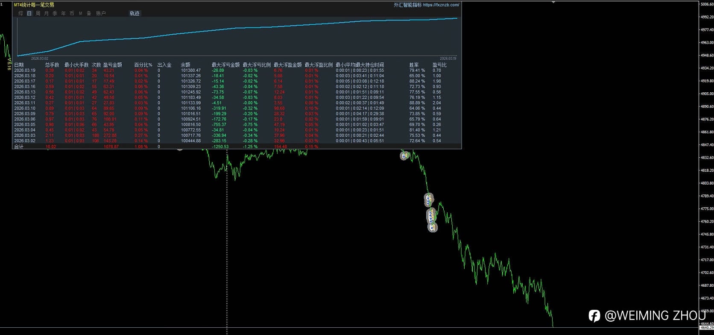This screenshot has height=335, width=714.
Task: Click the profit ratio value 2.04
Action: 436,103
